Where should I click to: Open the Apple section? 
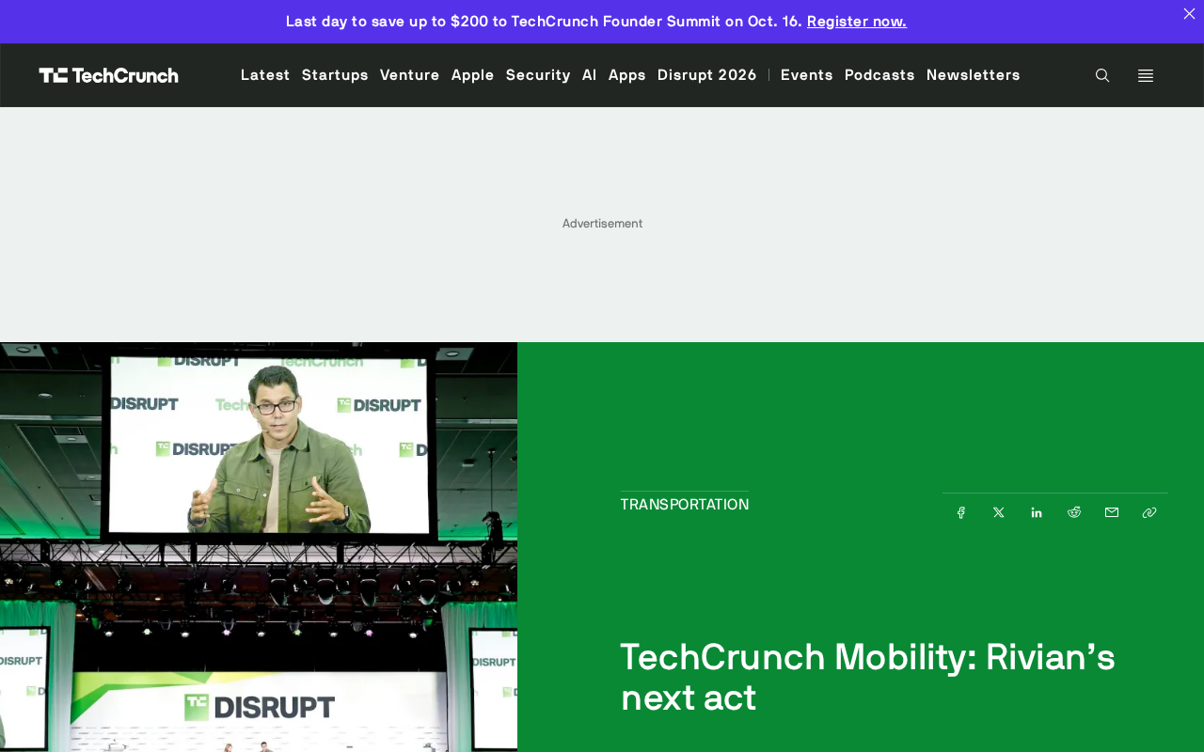473,74
